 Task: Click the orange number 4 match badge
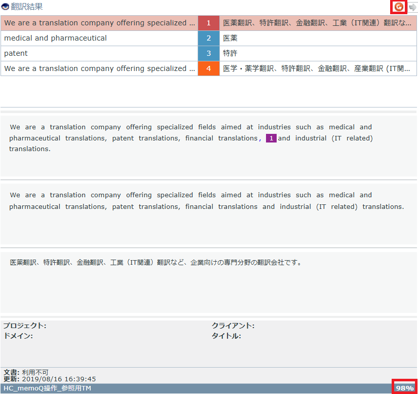(208, 68)
